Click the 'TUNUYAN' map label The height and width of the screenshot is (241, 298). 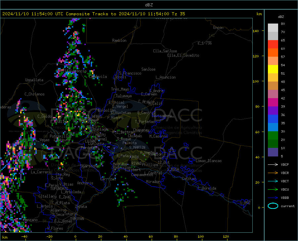pos(77,218)
